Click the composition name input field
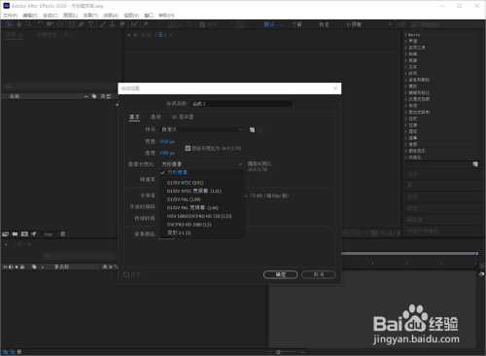 pyautogui.click(x=242, y=104)
